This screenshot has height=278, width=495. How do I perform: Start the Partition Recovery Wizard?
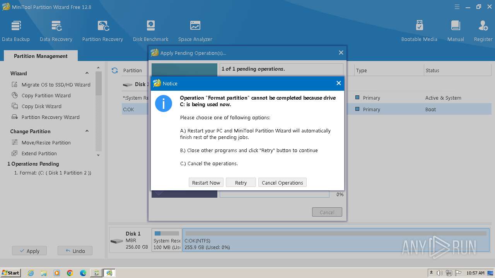(x=46, y=117)
